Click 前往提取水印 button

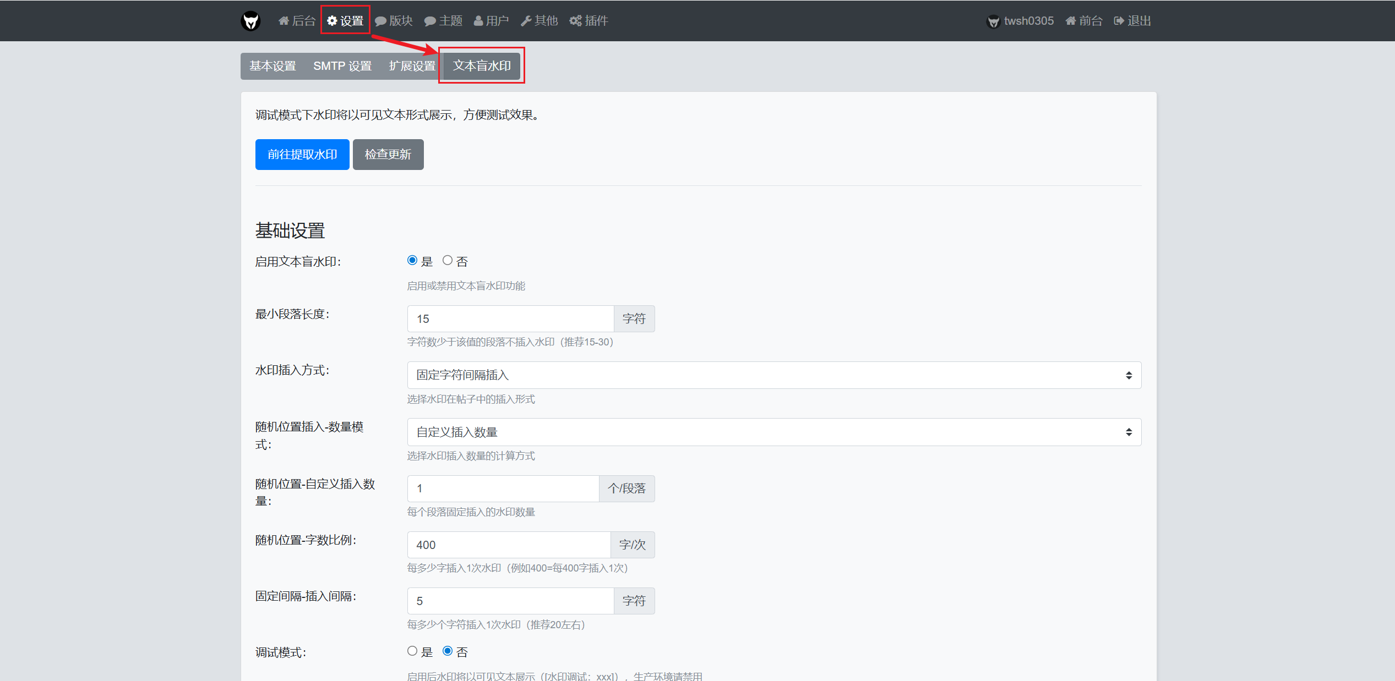click(x=302, y=155)
